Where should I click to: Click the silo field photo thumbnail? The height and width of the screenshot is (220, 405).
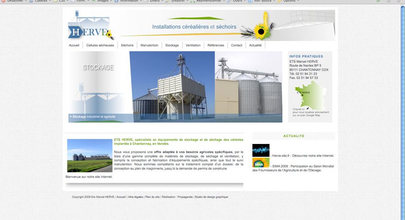[89, 155]
